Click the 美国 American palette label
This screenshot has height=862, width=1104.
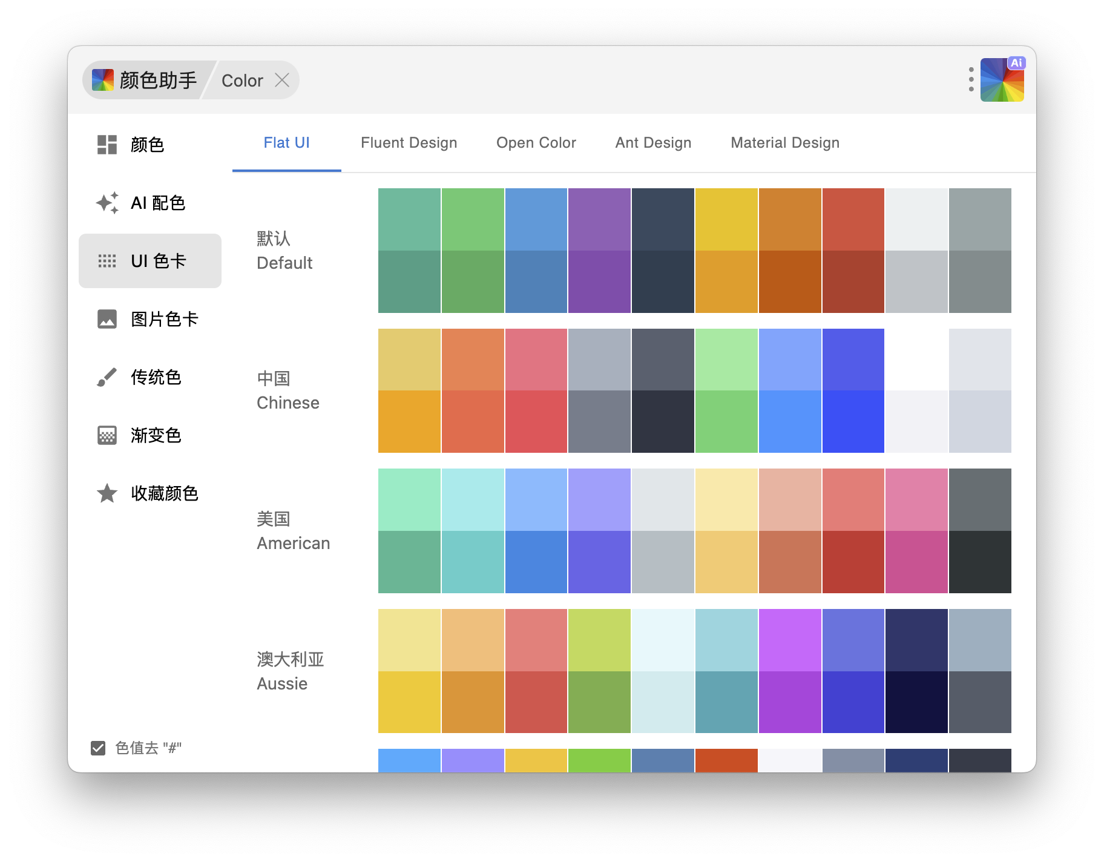click(294, 531)
